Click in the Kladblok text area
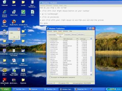Screen dimensions: 122x91 [x=81, y=16]
